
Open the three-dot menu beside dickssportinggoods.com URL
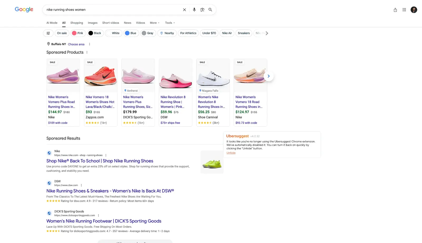click(x=98, y=215)
